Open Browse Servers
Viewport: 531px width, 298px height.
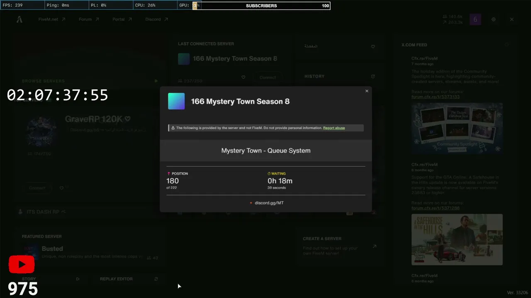pos(44,81)
